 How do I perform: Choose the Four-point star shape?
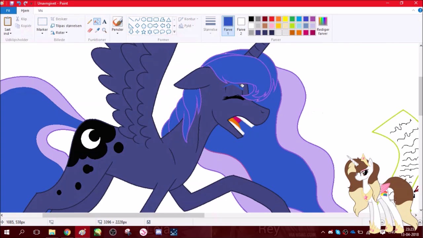tap(137, 32)
